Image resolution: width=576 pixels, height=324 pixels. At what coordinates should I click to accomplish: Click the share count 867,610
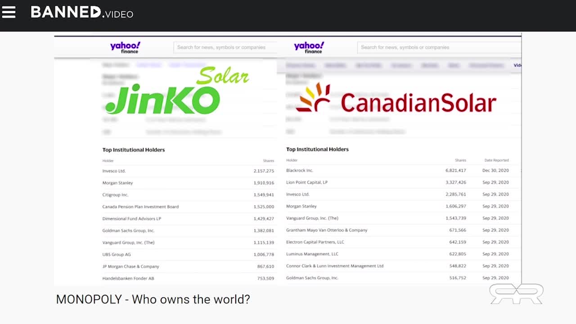pyautogui.click(x=265, y=266)
